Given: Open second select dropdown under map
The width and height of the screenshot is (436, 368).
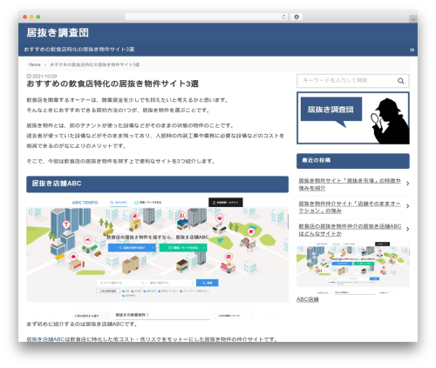Looking at the screenshot, I should tap(171, 283).
